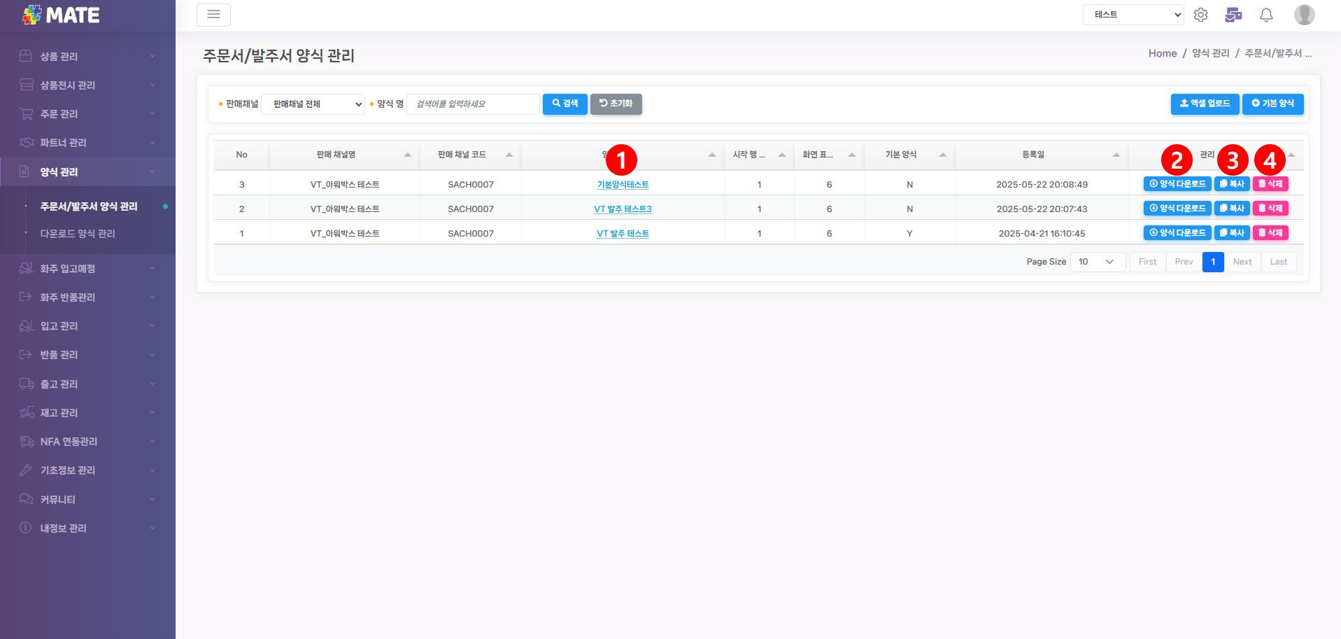Expand the 내정보 관리 menu chevron

[x=152, y=528]
